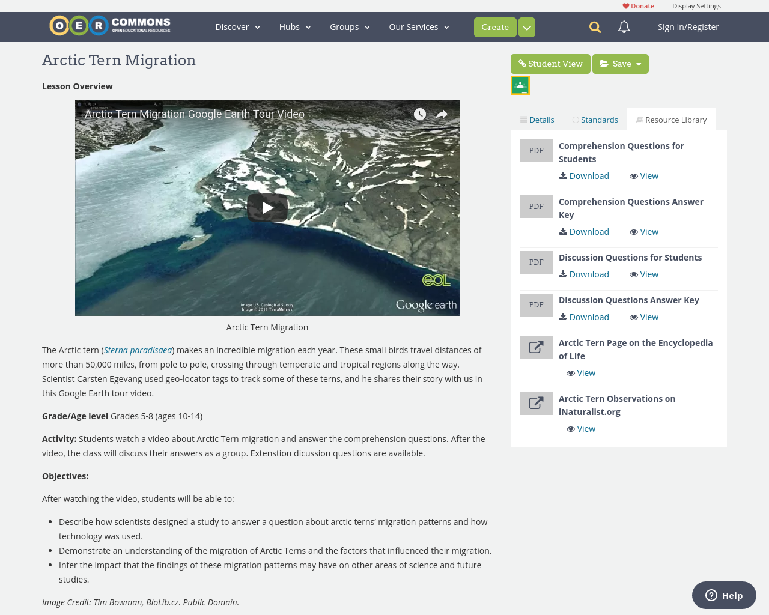Open the Save button's dropdown arrow
769x615 pixels.
click(x=639, y=63)
